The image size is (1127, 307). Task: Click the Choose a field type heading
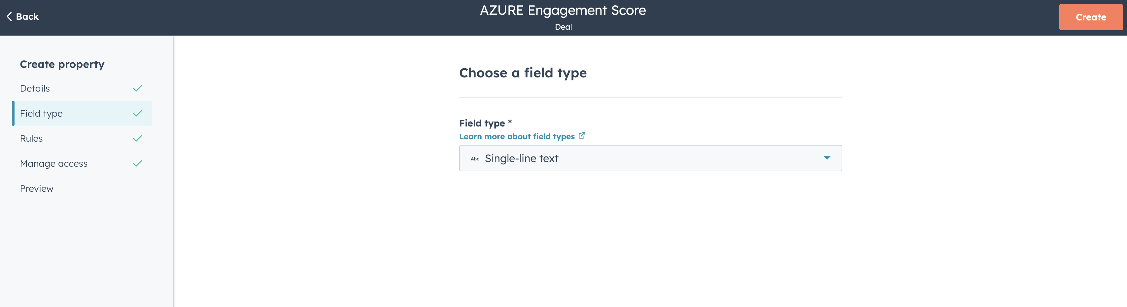[523, 73]
